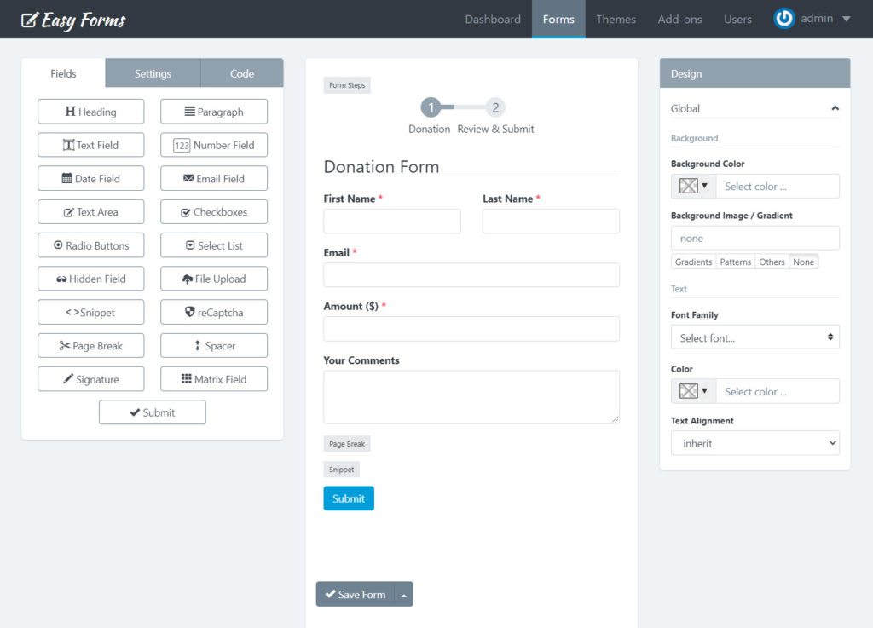The width and height of the screenshot is (873, 628).
Task: Click the Email input field
Action: tap(471, 274)
